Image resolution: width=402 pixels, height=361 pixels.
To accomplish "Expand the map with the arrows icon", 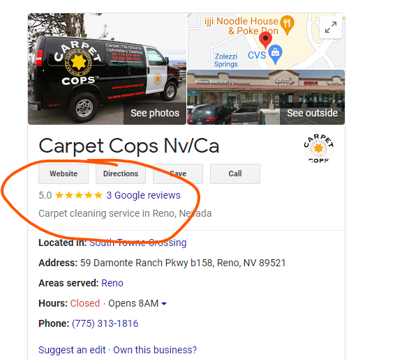I will click(x=331, y=27).
